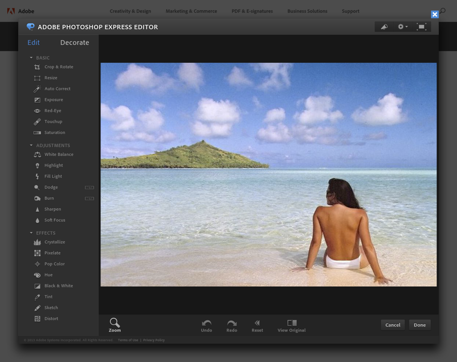Select the White Balance adjustment
The height and width of the screenshot is (362, 457).
click(x=59, y=154)
